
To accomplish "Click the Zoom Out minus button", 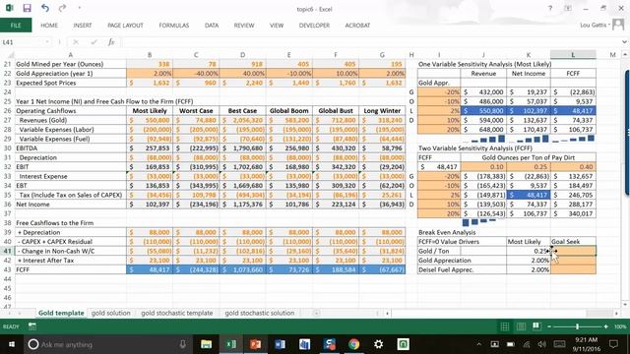I will click(549, 326).
